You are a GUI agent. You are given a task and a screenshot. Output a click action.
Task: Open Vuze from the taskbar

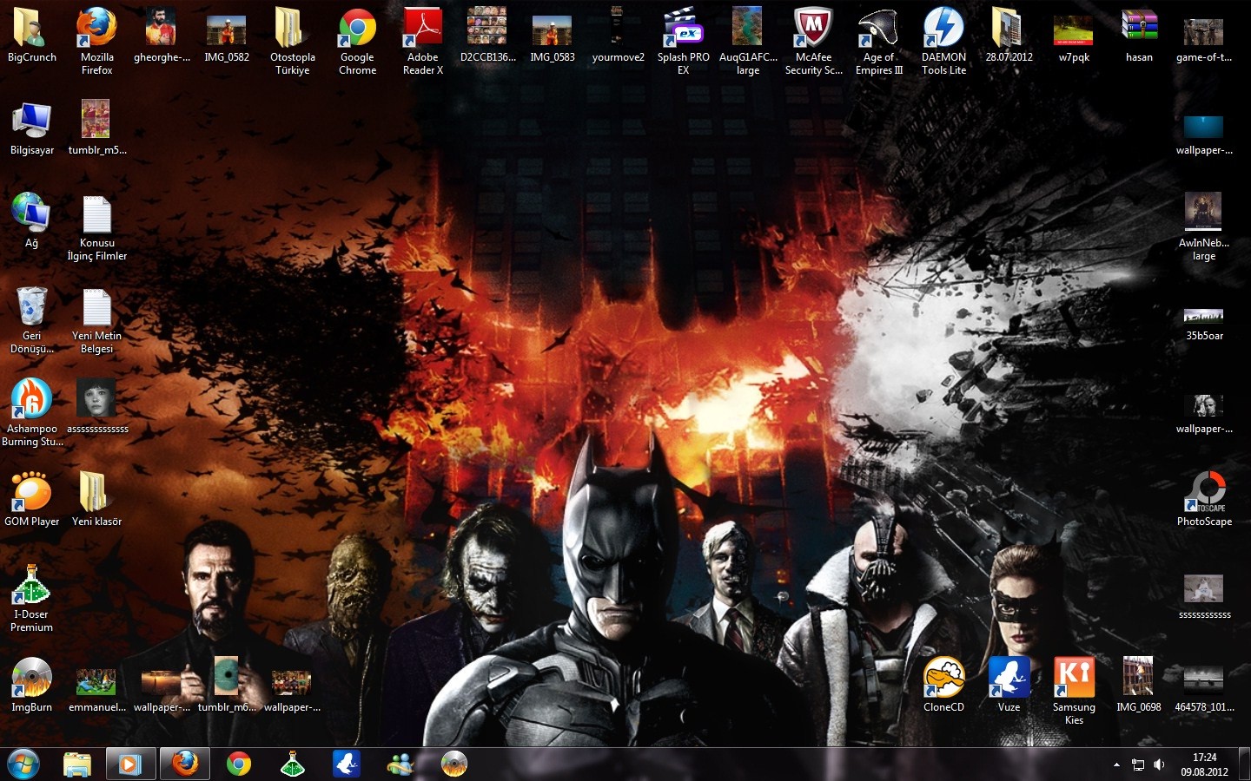pyautogui.click(x=347, y=765)
